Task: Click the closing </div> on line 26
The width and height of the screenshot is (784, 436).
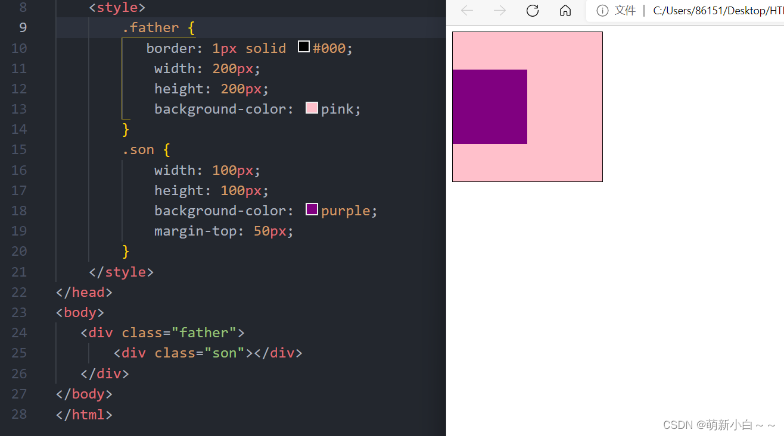Action: pyautogui.click(x=105, y=374)
